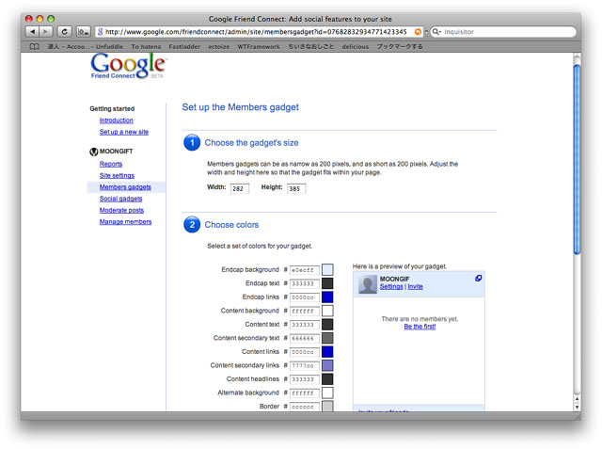Click the Endcap background color swatch

(x=327, y=269)
